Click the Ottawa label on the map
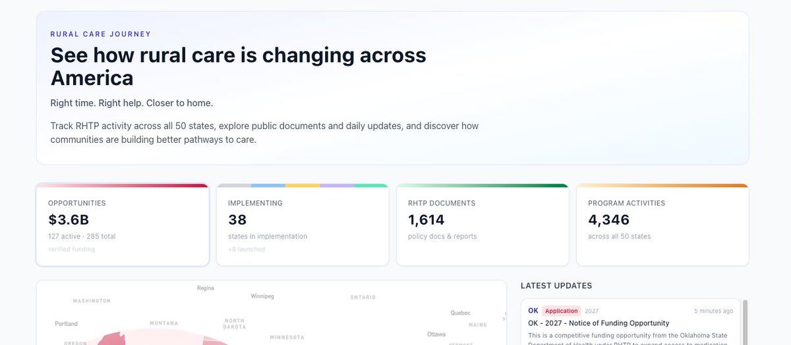 click(x=436, y=334)
